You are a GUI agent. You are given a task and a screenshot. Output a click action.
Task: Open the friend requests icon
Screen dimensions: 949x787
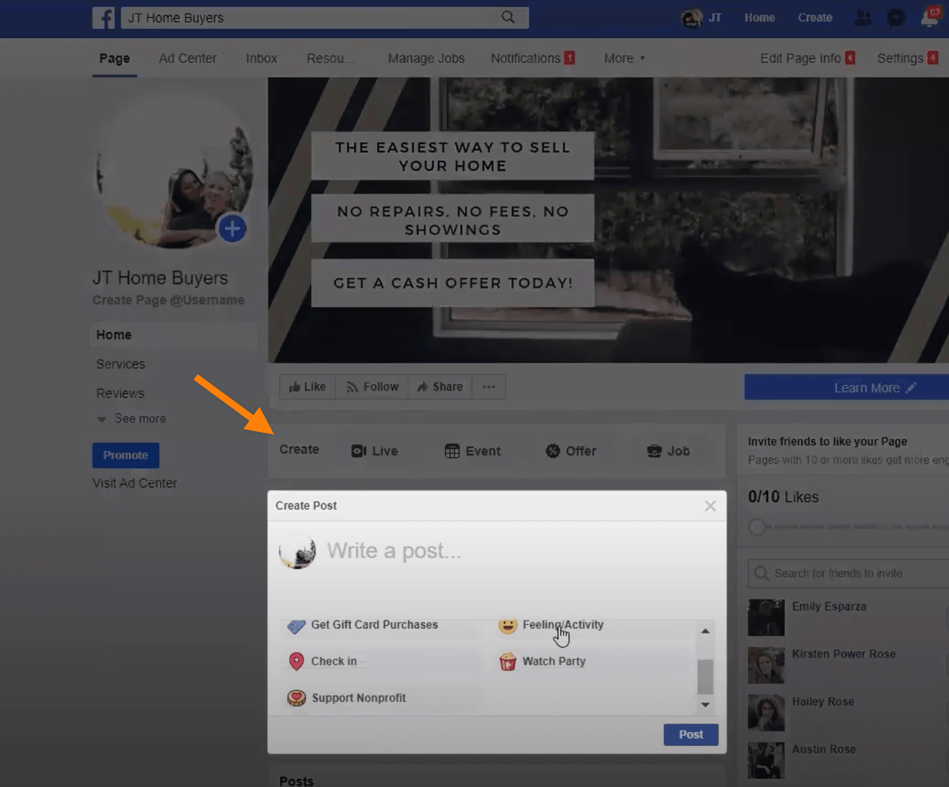(x=863, y=18)
